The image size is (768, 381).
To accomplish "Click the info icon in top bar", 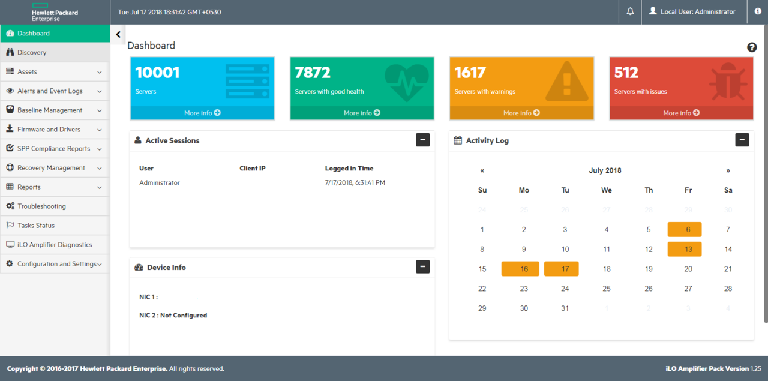I will pyautogui.click(x=758, y=12).
